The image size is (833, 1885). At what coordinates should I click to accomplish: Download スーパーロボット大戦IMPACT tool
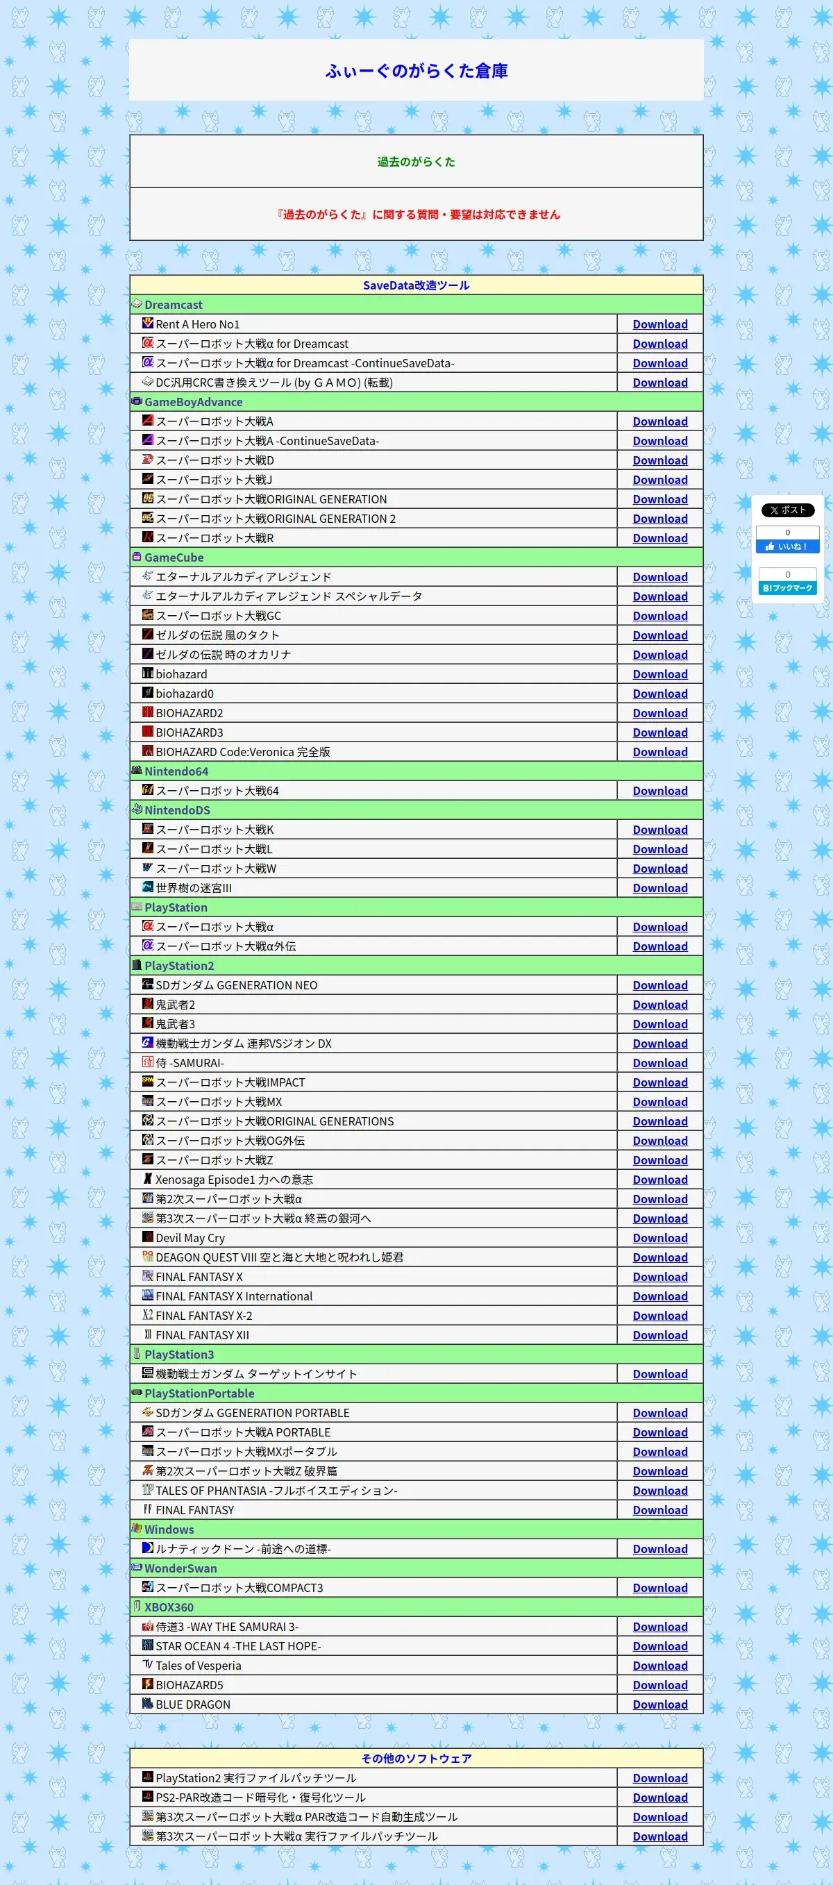[x=659, y=1082]
